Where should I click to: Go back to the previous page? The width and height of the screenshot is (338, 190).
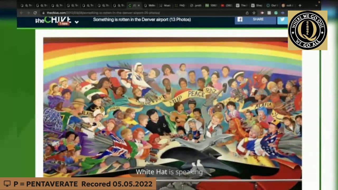coord(21,13)
